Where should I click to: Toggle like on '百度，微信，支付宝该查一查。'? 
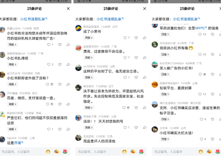tap(47, 104)
